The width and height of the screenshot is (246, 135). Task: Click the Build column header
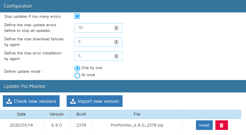click(81, 114)
